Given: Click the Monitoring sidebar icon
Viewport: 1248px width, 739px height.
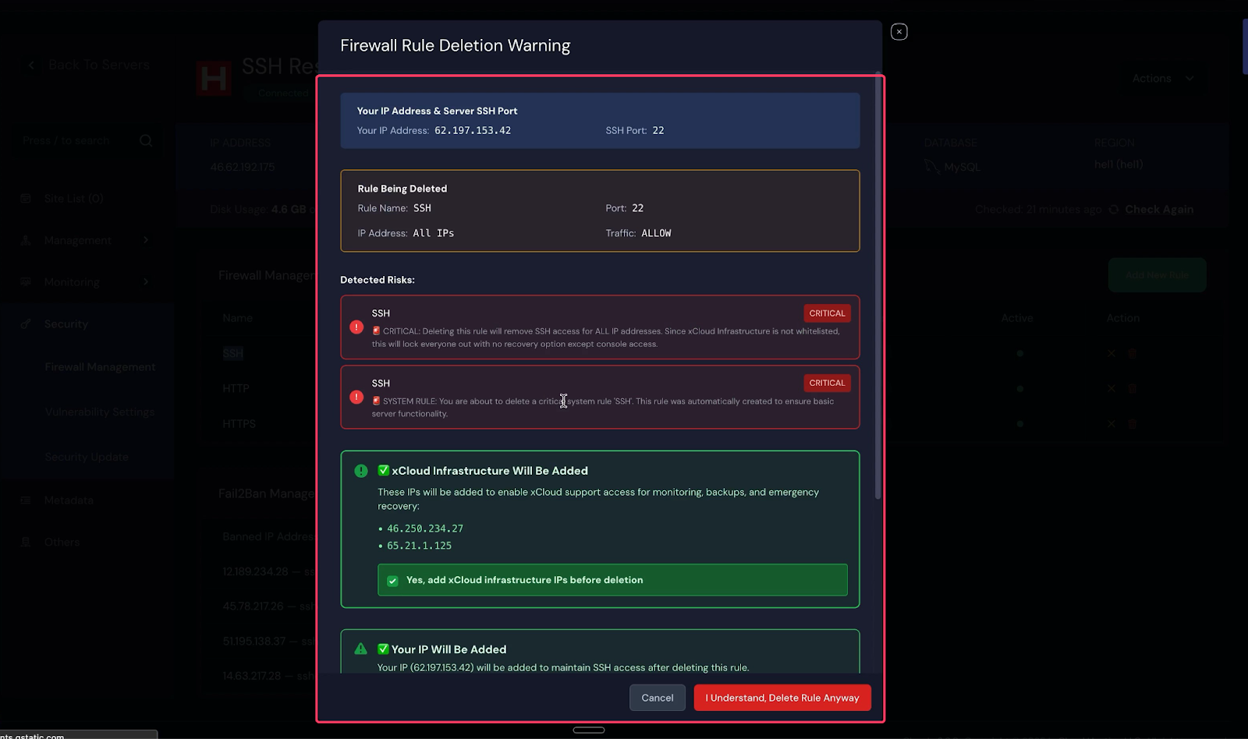Looking at the screenshot, I should [x=26, y=282].
